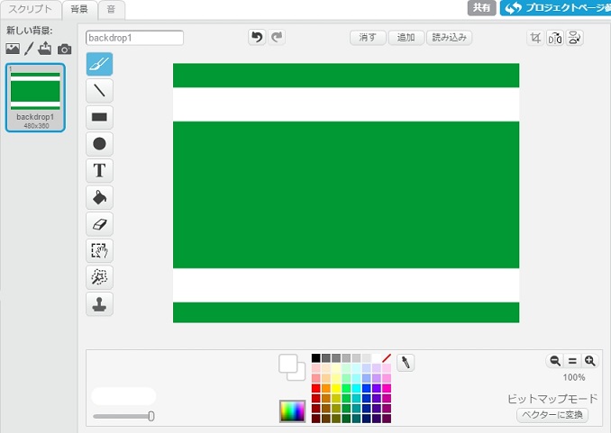Image resolution: width=611 pixels, height=433 pixels.
Task: Select the Line tool
Action: [x=99, y=90]
